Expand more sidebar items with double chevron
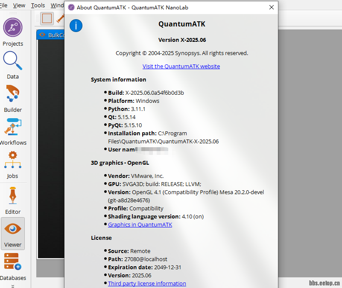Image resolution: width=342 pixels, height=288 pixels. [x=13, y=285]
